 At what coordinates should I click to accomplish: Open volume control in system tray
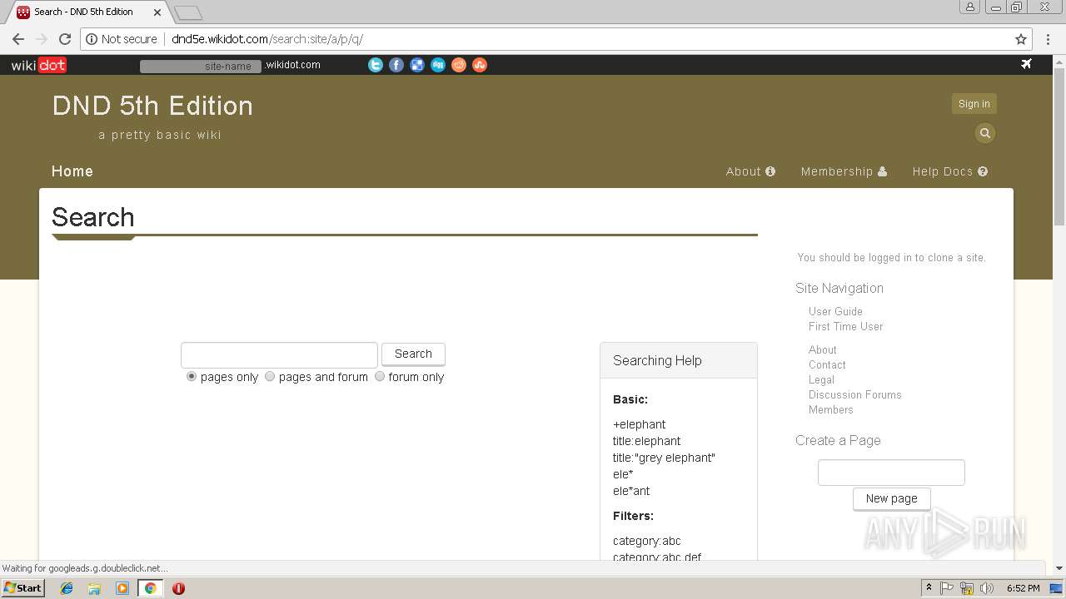pos(987,588)
